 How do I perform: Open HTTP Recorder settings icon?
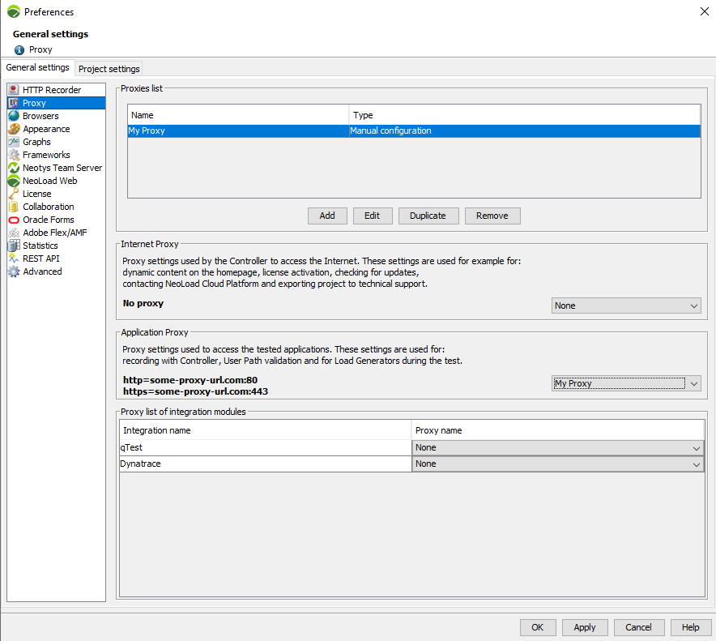click(14, 90)
